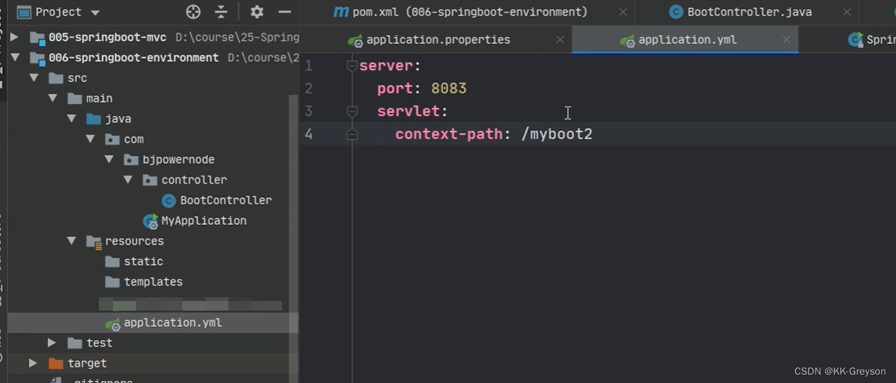
Task: Click line number 2 in gutter
Action: 309,88
